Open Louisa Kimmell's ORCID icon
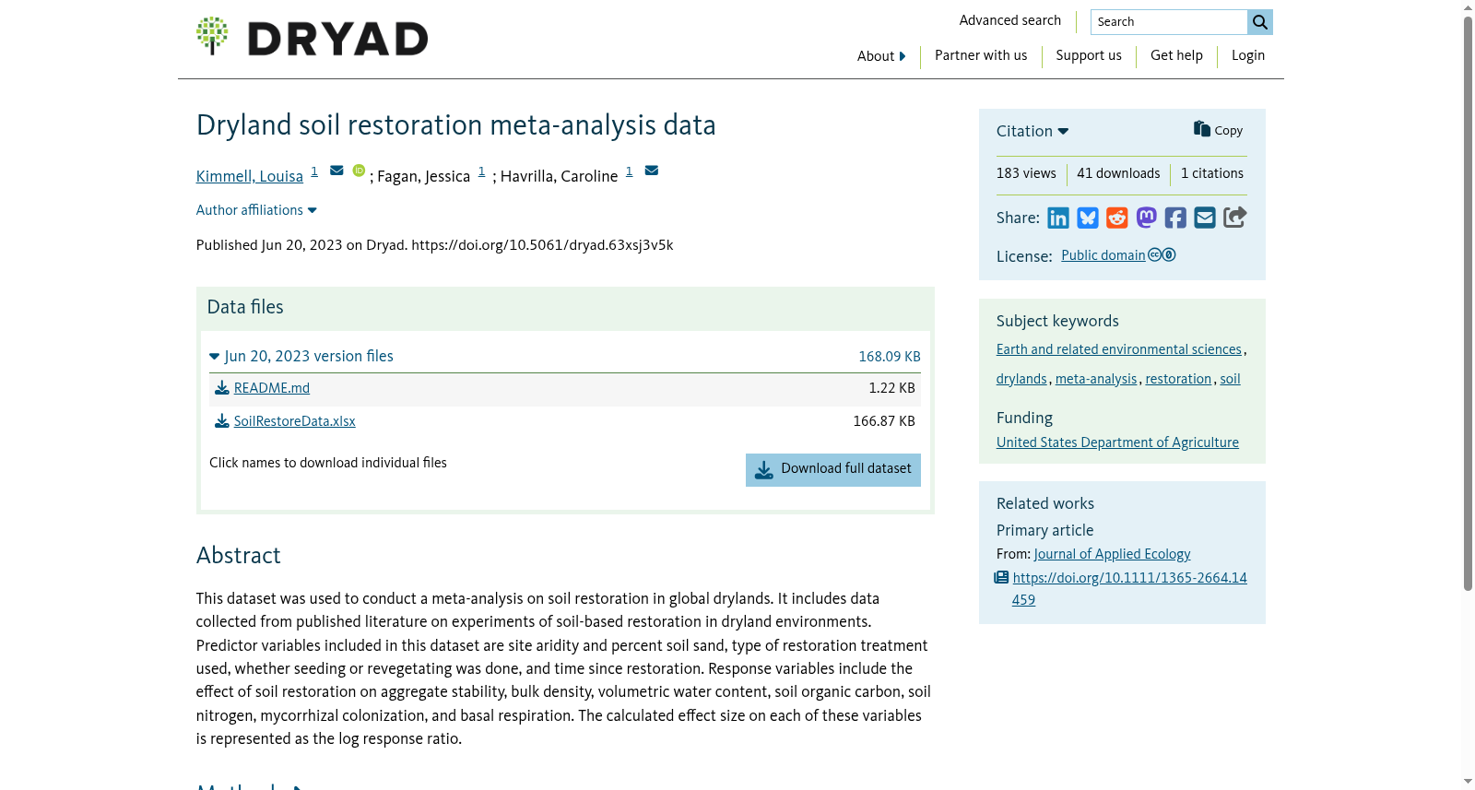The height and width of the screenshot is (790, 1475). 359,171
